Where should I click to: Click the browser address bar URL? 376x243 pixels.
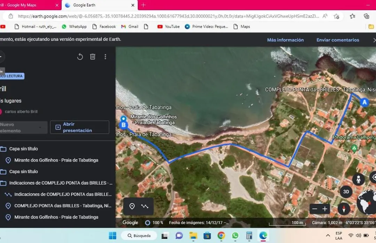pos(169,16)
